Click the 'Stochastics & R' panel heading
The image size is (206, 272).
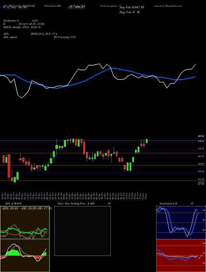(x=169, y=204)
